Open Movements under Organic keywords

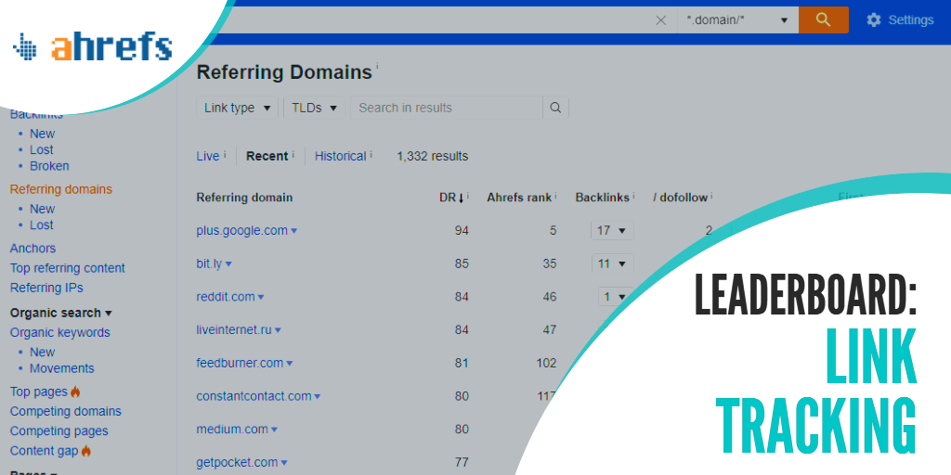pyautogui.click(x=62, y=368)
